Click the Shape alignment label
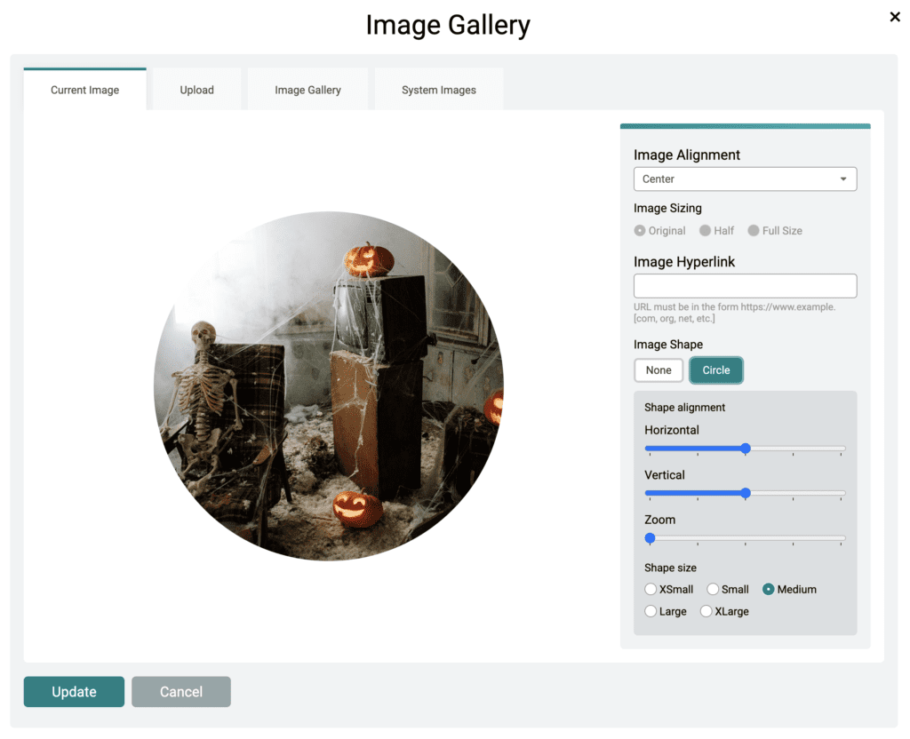The width and height of the screenshot is (910, 739). point(684,407)
